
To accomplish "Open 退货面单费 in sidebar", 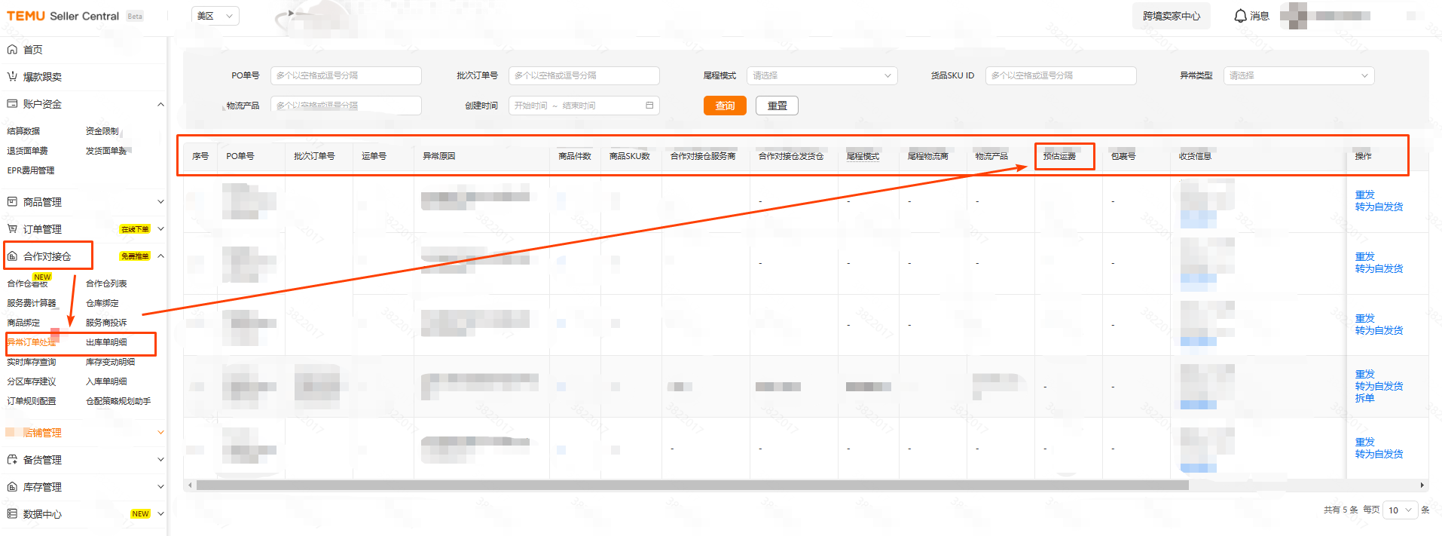I will click(27, 151).
